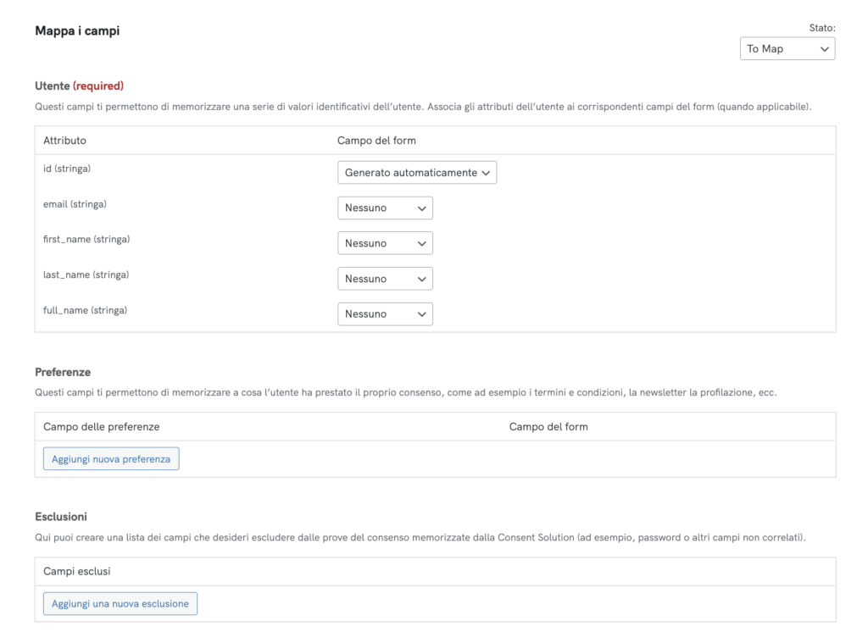Expand the full_name attribute dropdown
This screenshot has width=868, height=632.
pos(385,314)
